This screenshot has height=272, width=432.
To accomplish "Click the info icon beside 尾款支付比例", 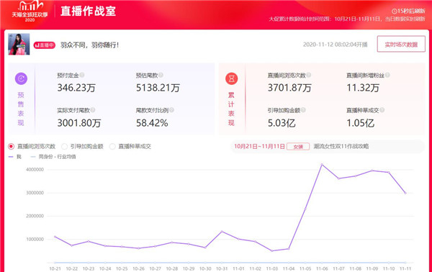I will coord(171,110).
